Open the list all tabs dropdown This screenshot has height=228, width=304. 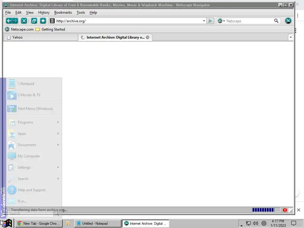290,37
